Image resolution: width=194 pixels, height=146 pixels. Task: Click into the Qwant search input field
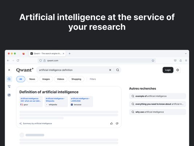click(73, 70)
